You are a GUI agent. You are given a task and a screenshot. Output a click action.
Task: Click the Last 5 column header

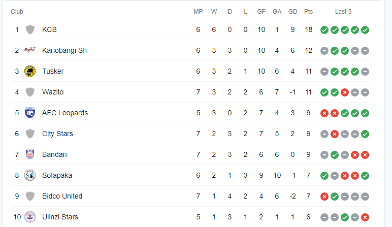[343, 12]
